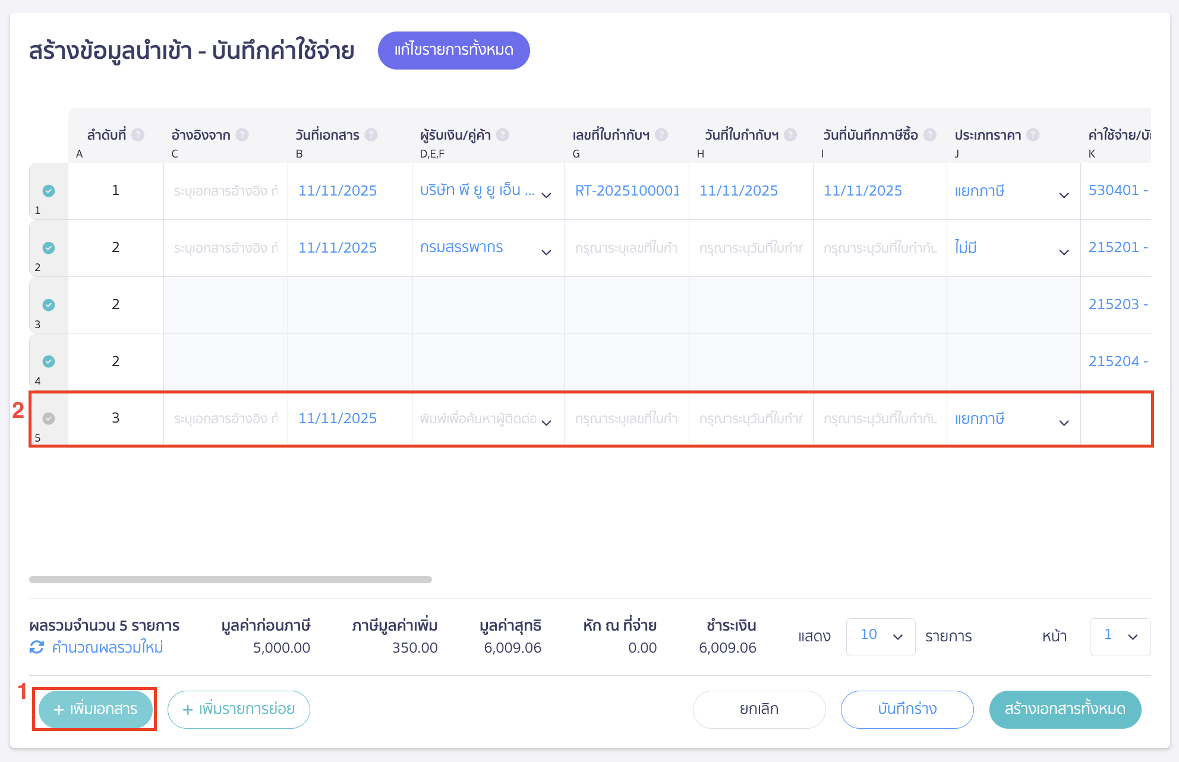Click the สร้างเอกสารทั้งหมด button
This screenshot has width=1179, height=762.
click(1064, 709)
